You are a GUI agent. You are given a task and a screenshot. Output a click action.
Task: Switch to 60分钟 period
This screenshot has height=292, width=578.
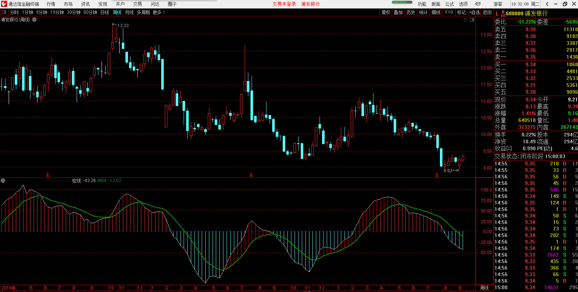[x=90, y=12]
